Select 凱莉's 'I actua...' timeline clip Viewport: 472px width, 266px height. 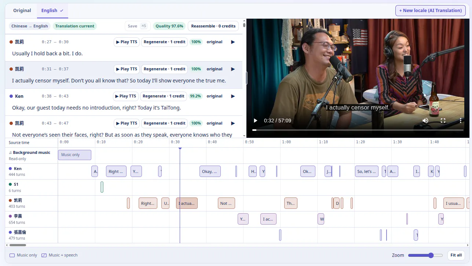187,203
